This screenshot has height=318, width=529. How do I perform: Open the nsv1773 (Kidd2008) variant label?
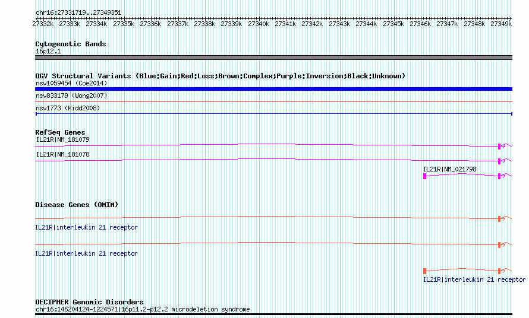pos(68,108)
